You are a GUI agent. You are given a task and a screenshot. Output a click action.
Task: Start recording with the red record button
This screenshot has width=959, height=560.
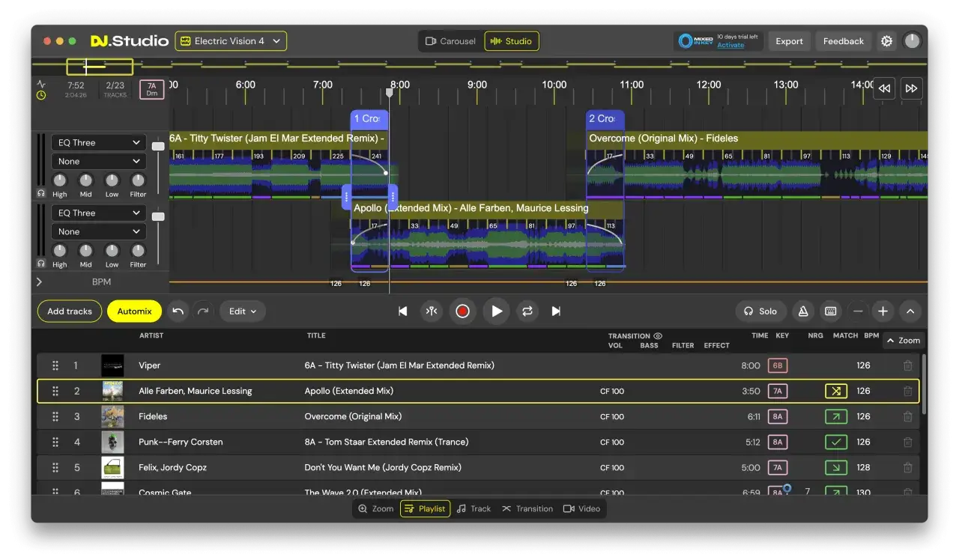tap(462, 311)
